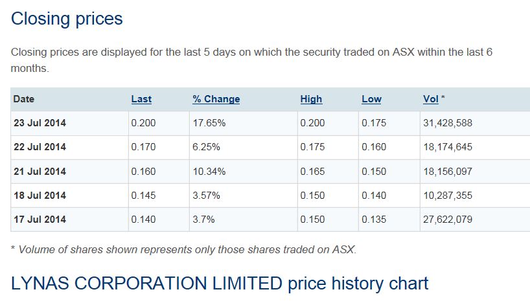Click the Low column header link
Image resolution: width=530 pixels, height=305 pixels.
tap(371, 99)
